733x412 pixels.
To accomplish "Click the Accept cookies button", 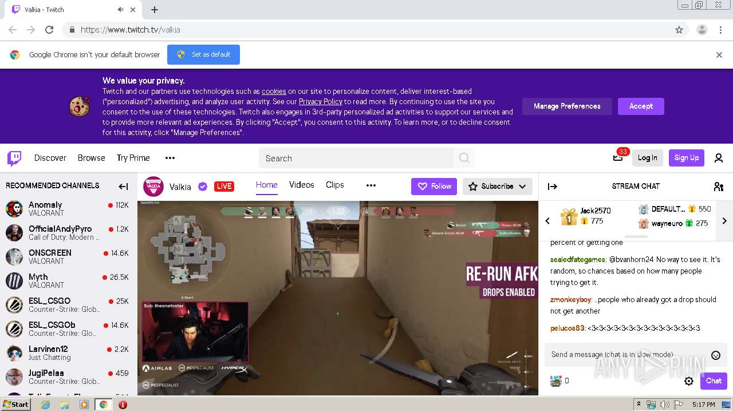I will [641, 106].
